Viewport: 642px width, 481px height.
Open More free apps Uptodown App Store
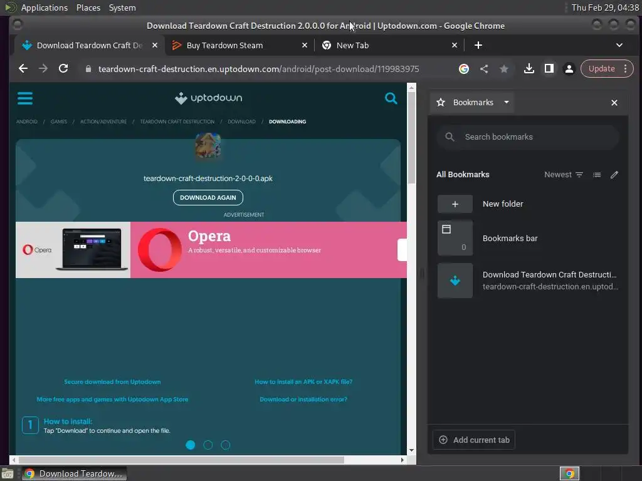pyautogui.click(x=112, y=399)
